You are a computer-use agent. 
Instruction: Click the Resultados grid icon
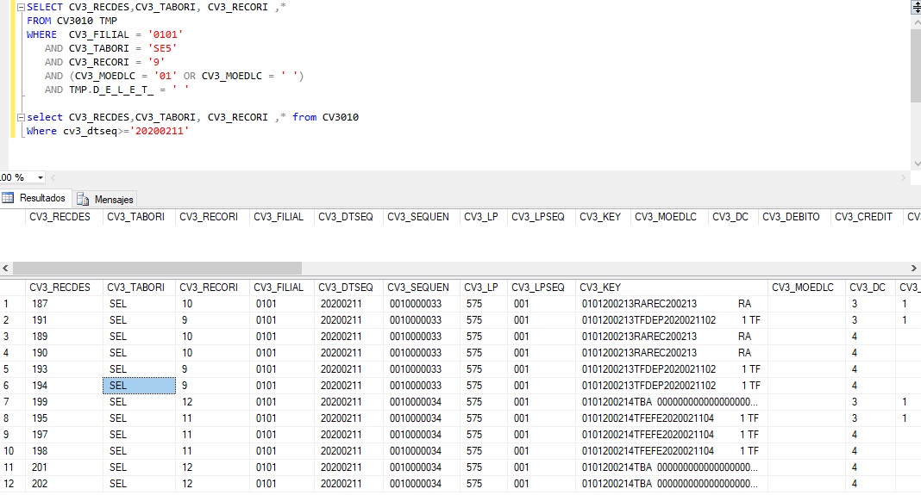(8, 198)
